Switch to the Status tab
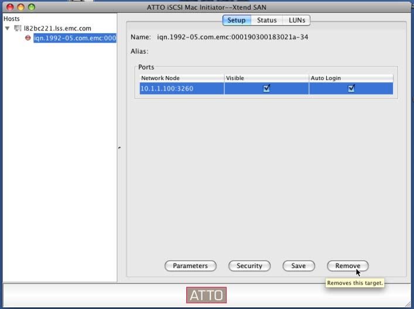The height and width of the screenshot is (309, 414). [x=267, y=20]
